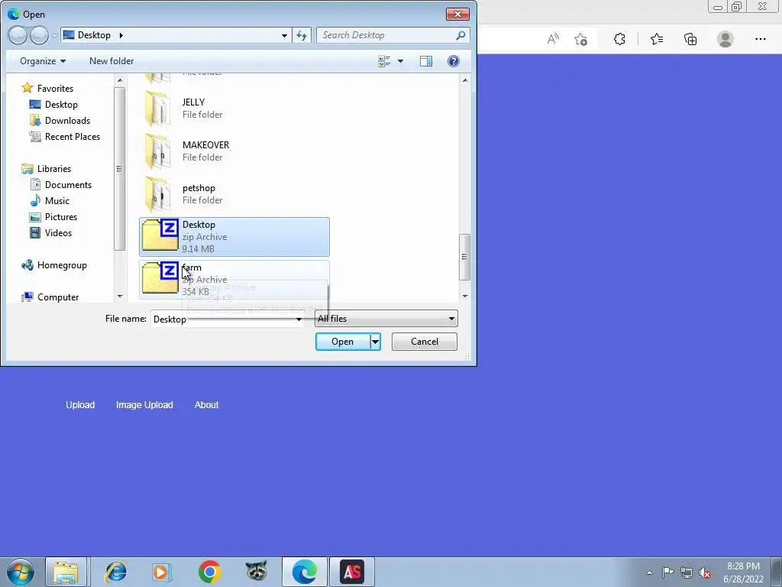Open Windows Start menu
Viewport: 782px width, 587px height.
point(21,572)
